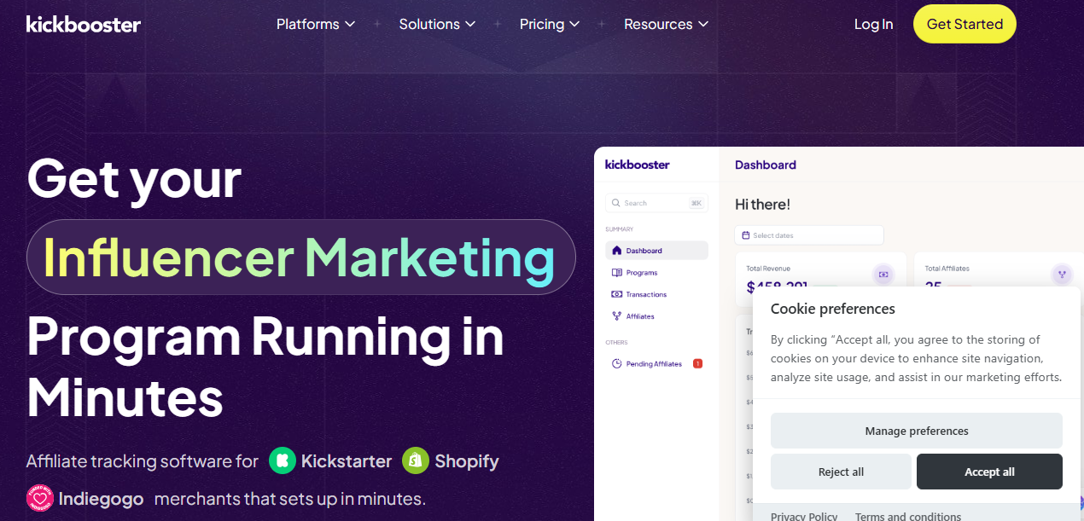The image size is (1084, 521).
Task: Click the Log In link
Action: pyautogui.click(x=873, y=24)
